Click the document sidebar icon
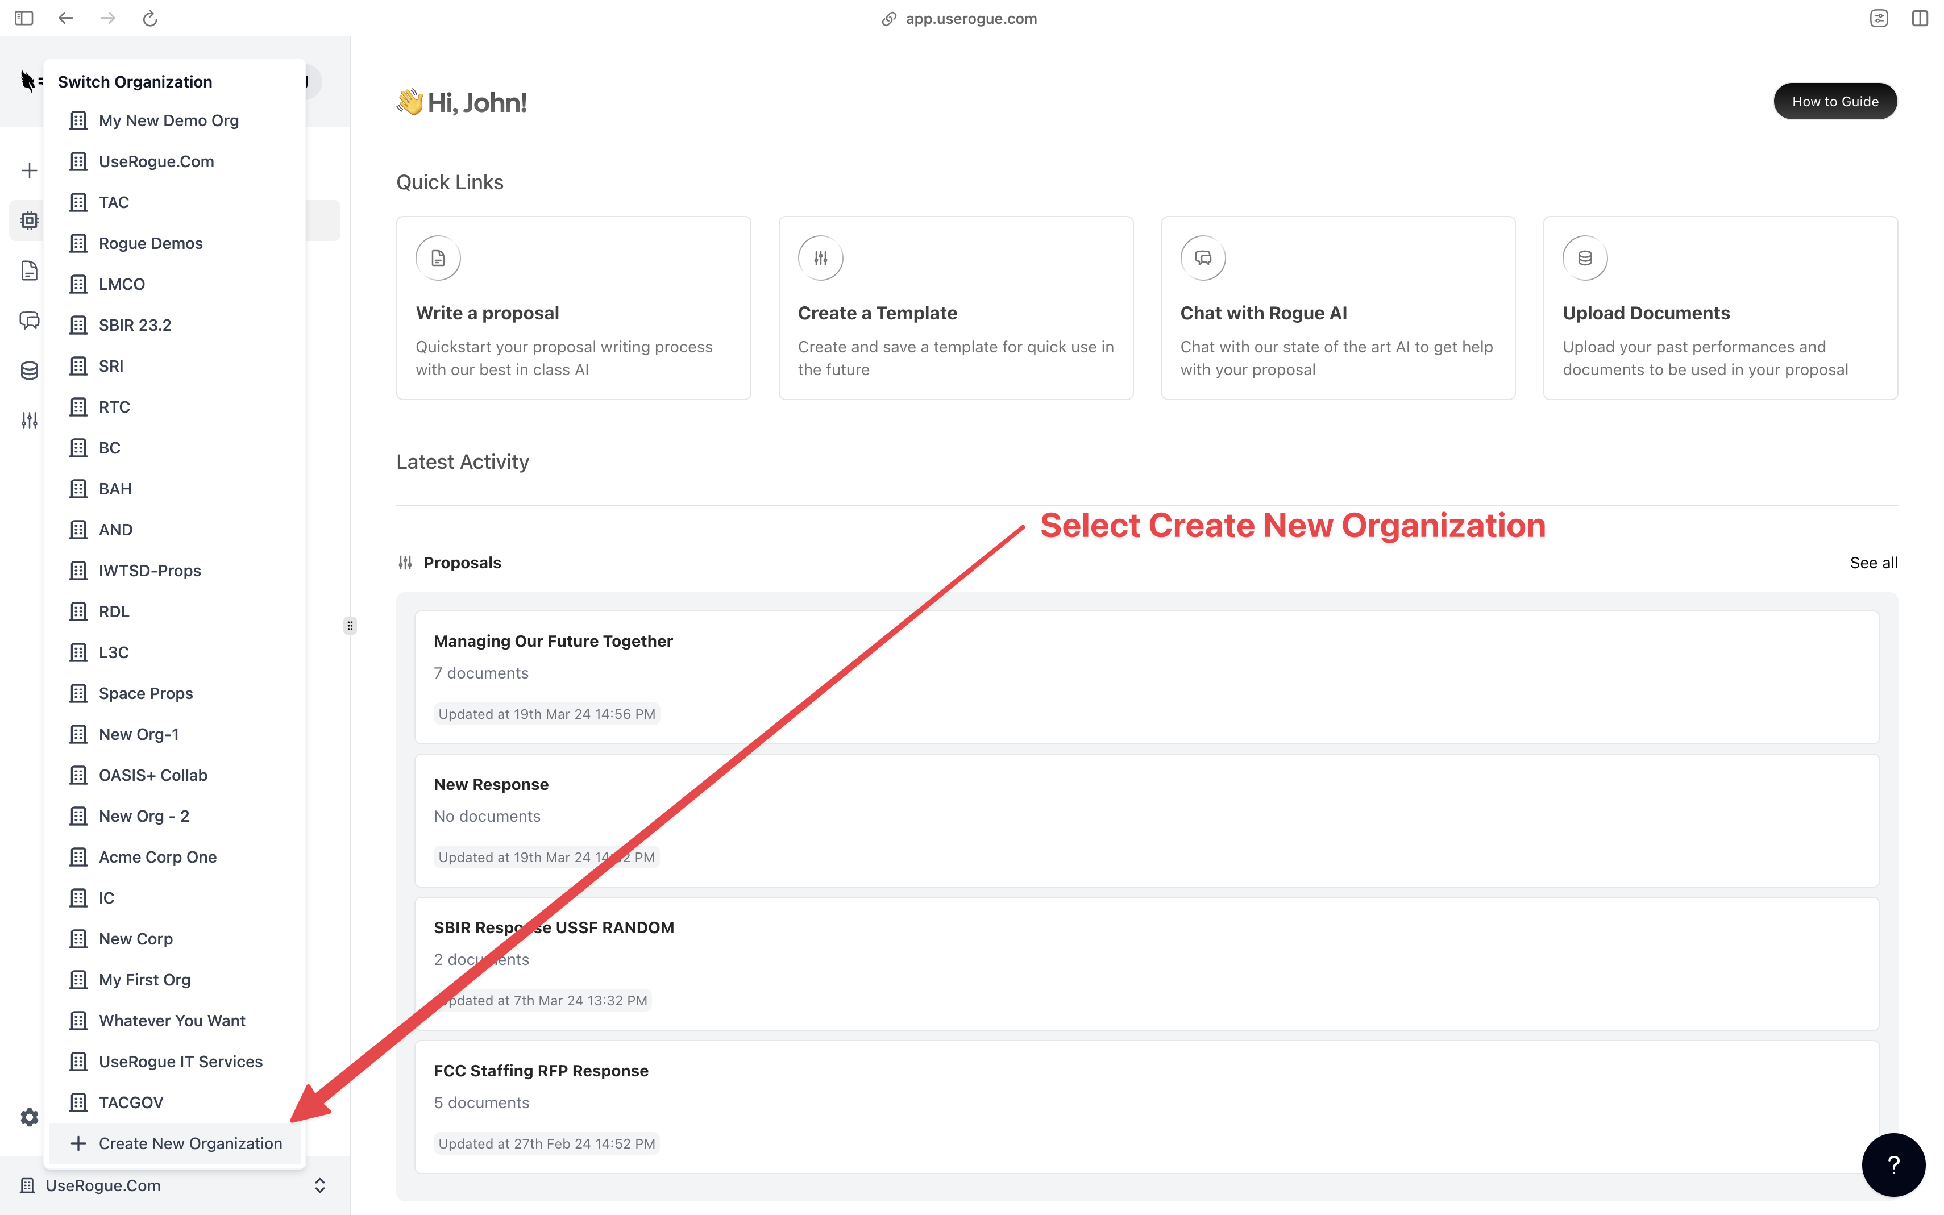The width and height of the screenshot is (1944, 1215). (x=29, y=271)
